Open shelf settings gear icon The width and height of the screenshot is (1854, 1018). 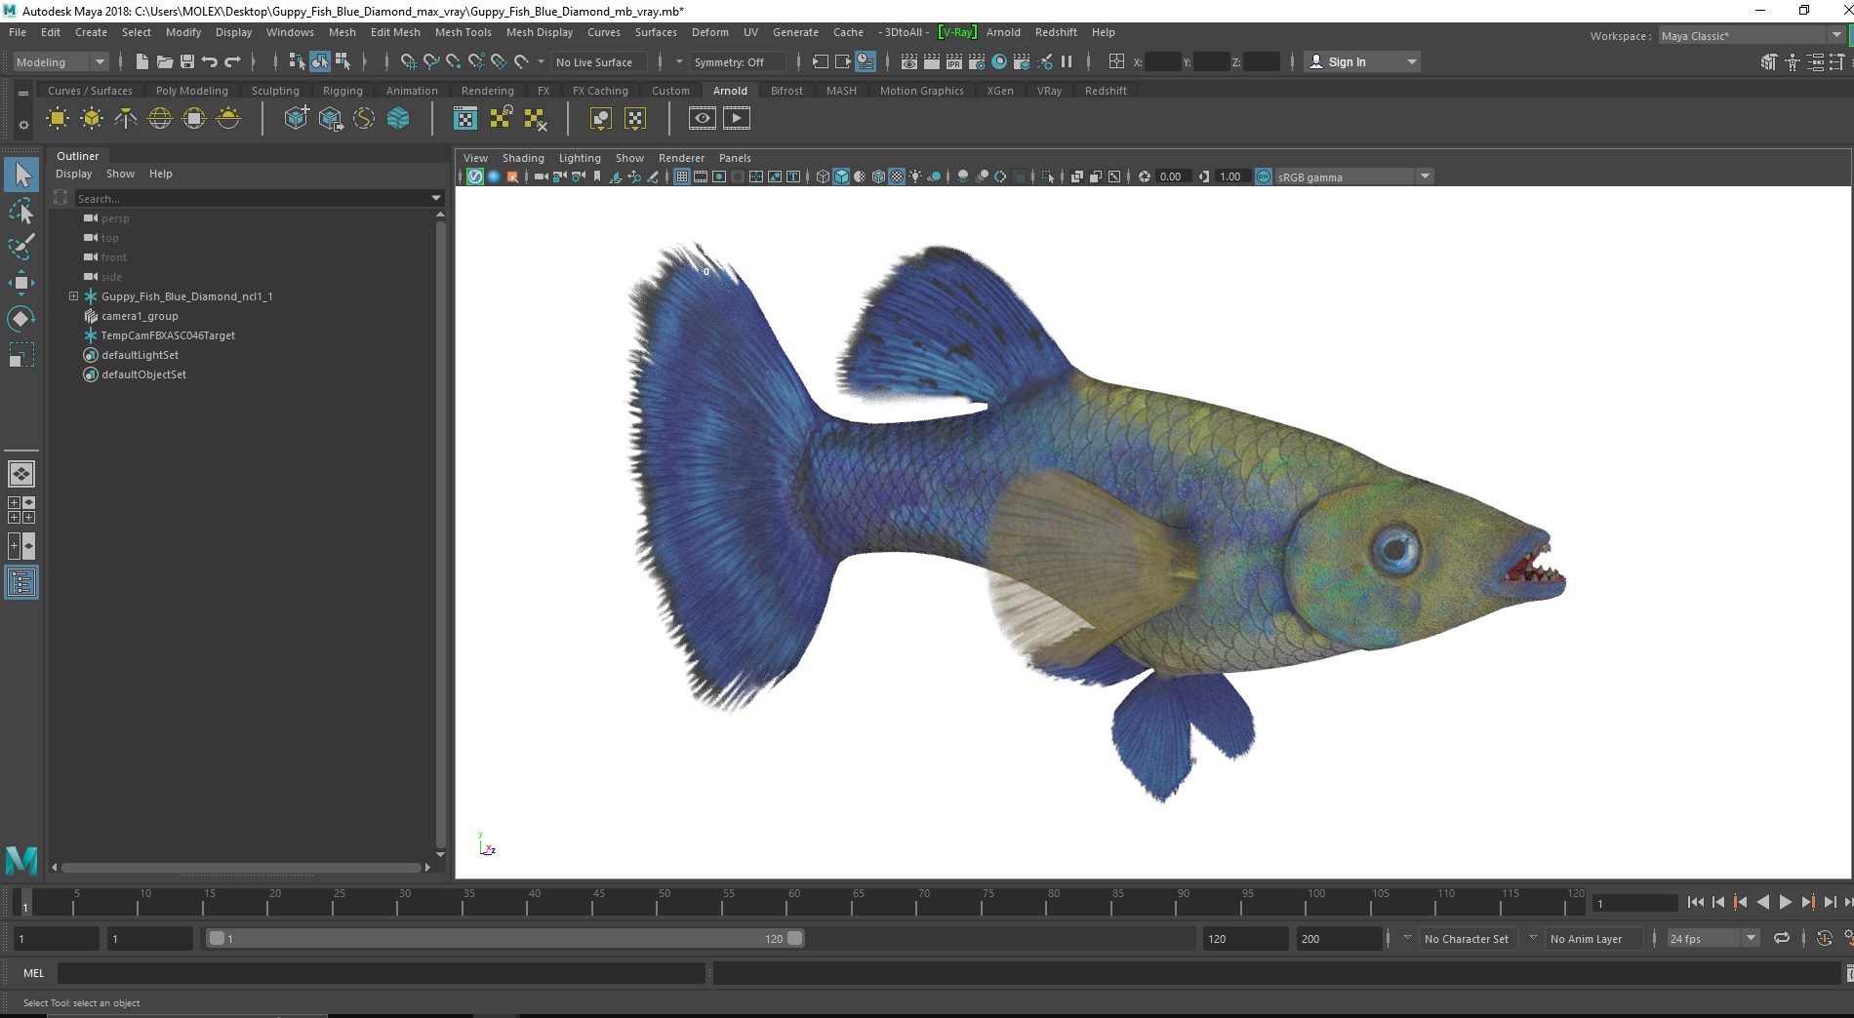pos(23,126)
